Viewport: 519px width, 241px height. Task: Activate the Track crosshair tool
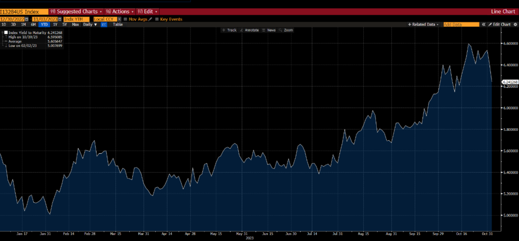click(x=229, y=30)
